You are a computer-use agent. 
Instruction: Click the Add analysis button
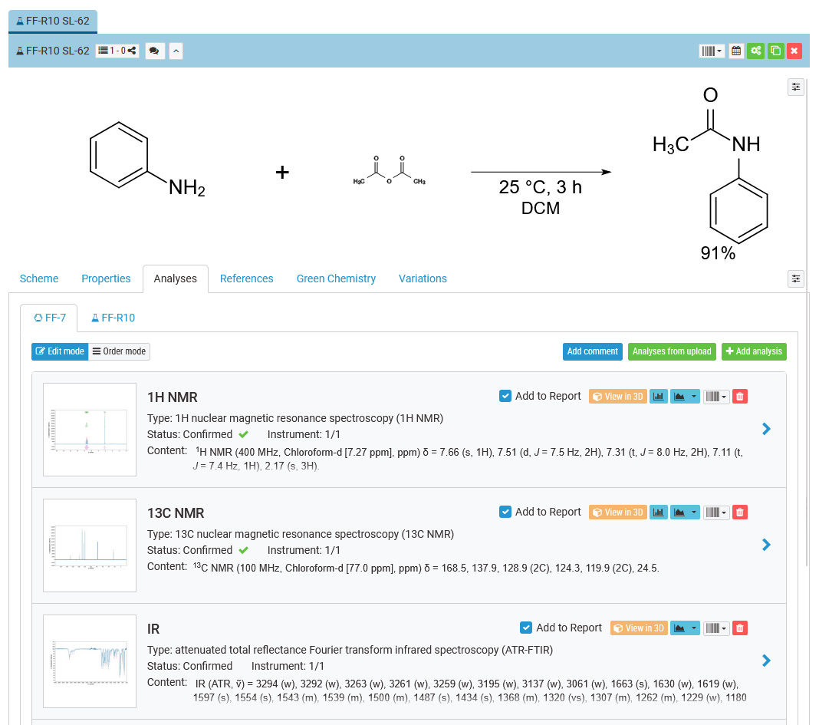754,351
